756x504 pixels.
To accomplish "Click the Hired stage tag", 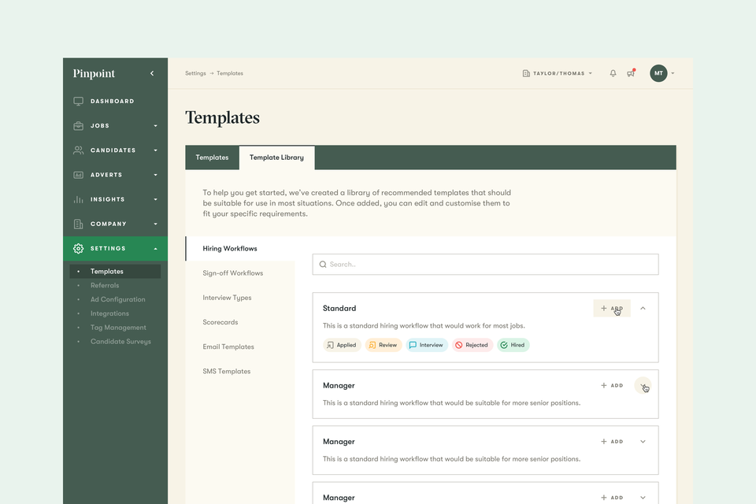I will point(513,345).
